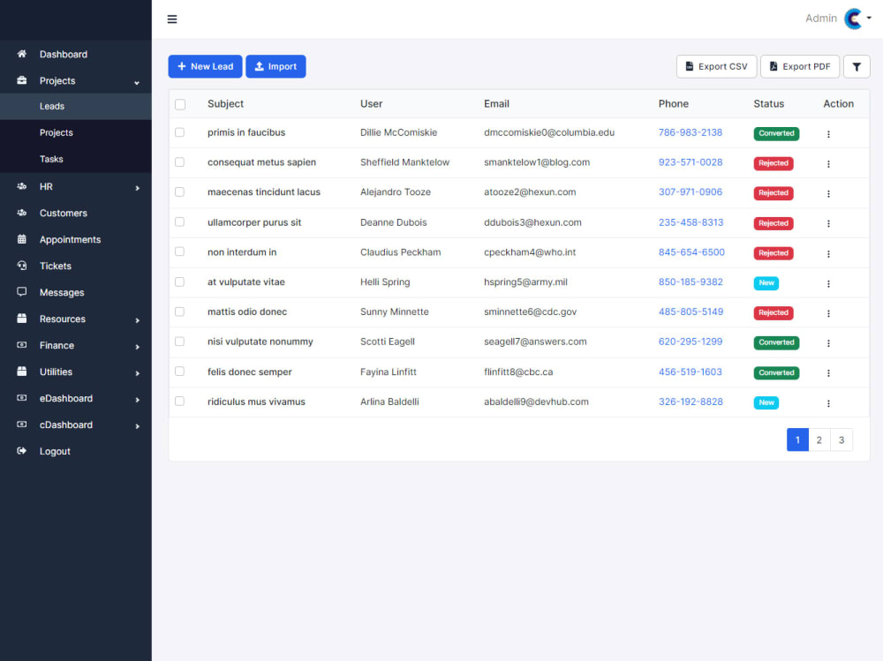Open Tasks from the Projects submenu

pos(51,160)
